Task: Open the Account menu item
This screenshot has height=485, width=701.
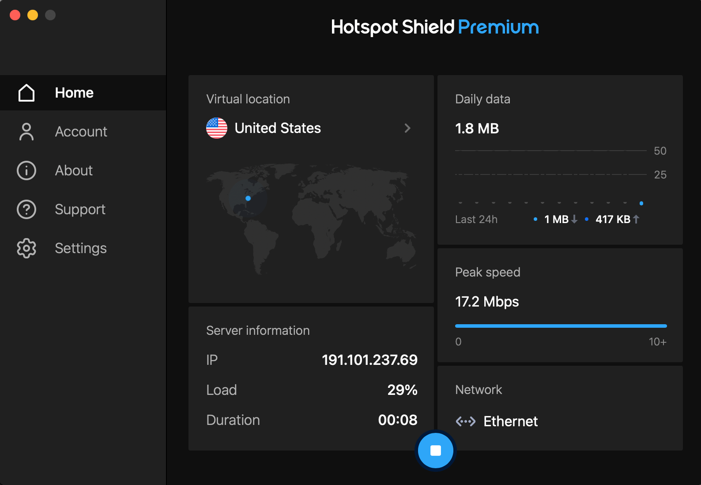Action: click(x=83, y=132)
